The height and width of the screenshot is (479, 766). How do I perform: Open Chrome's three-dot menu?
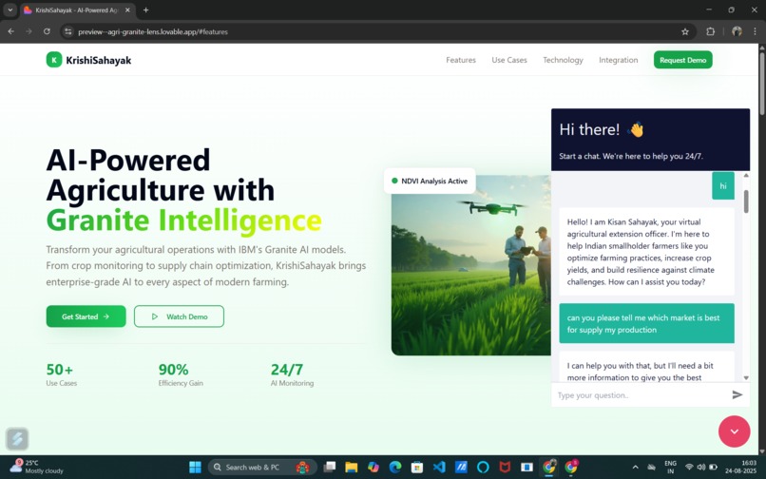pos(756,31)
